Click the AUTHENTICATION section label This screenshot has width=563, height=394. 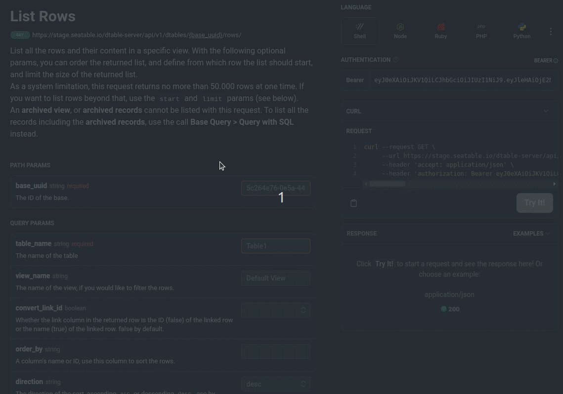365,60
